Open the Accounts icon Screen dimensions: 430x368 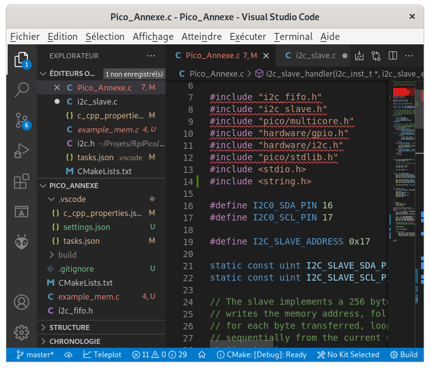[x=22, y=302]
